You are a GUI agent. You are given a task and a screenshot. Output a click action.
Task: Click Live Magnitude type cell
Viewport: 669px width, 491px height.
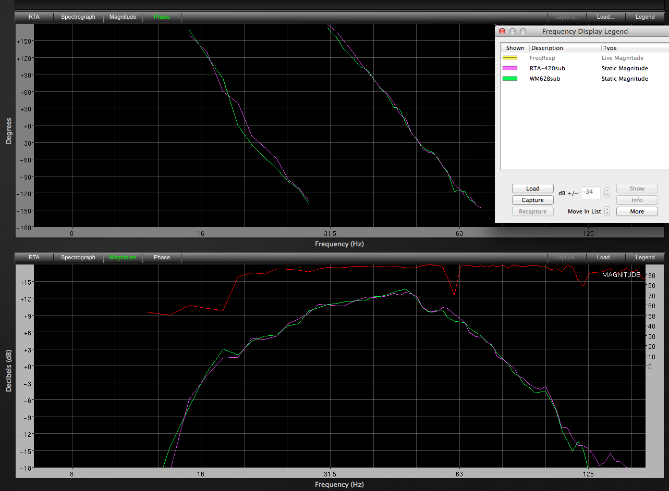tap(623, 58)
